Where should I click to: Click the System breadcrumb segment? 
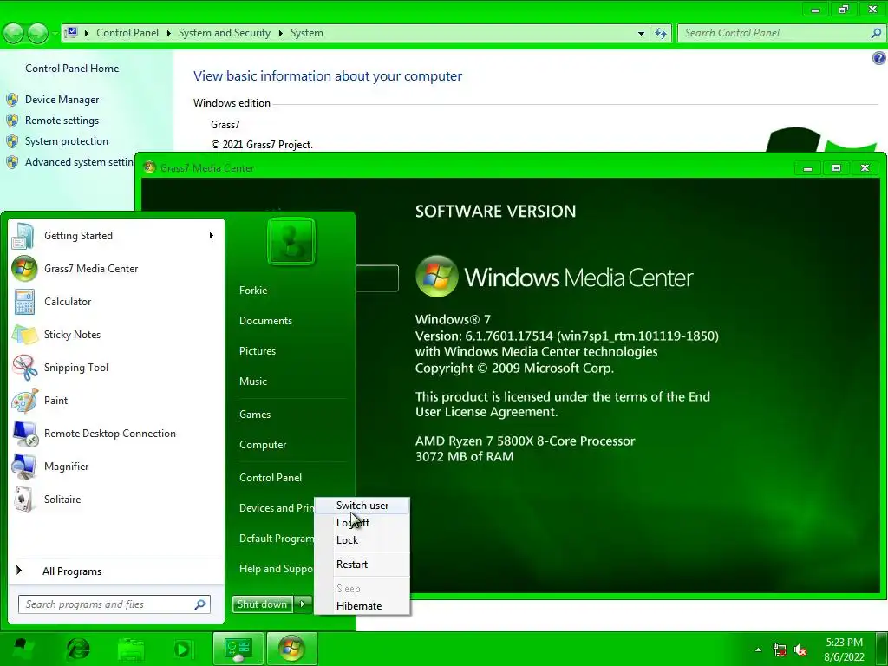point(306,34)
